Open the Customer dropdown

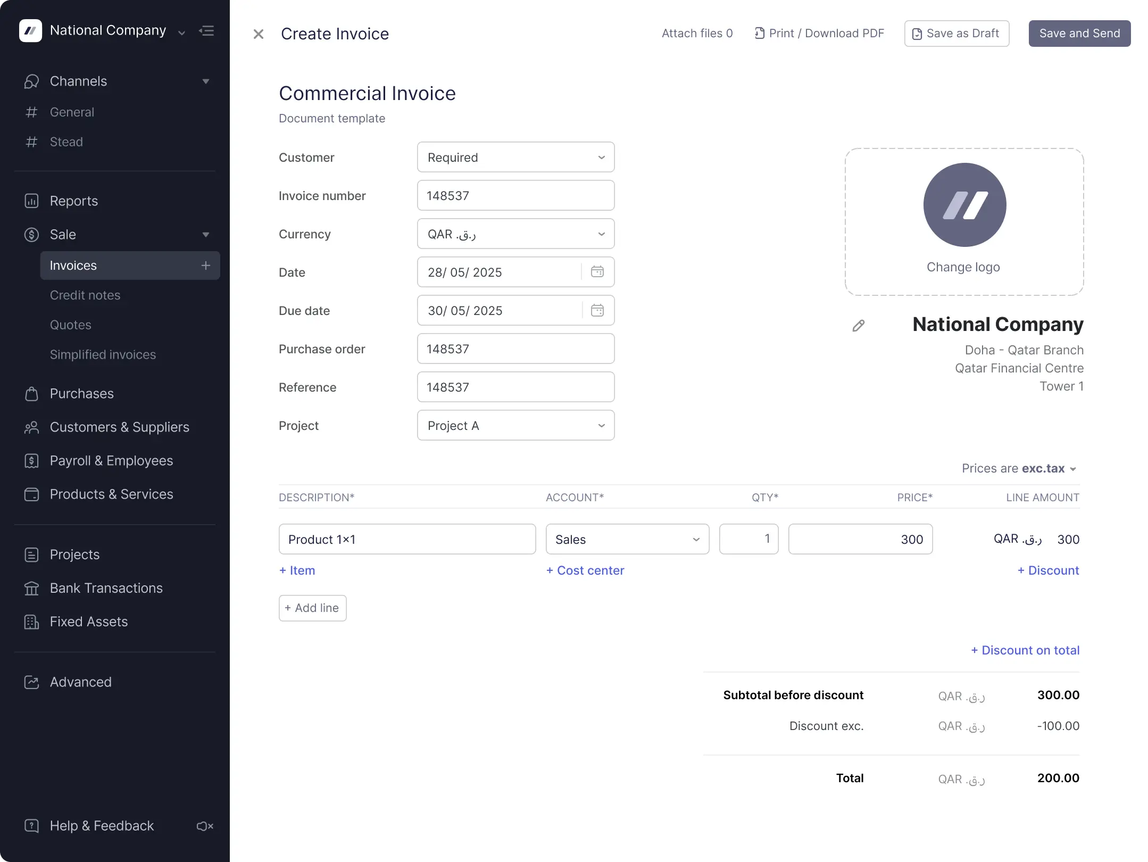[x=515, y=157]
